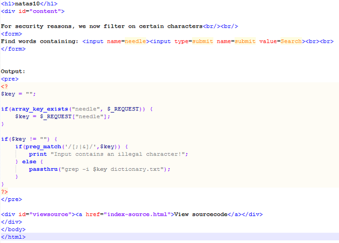Click the natas10 heading text
339x243 pixels.
point(27,4)
